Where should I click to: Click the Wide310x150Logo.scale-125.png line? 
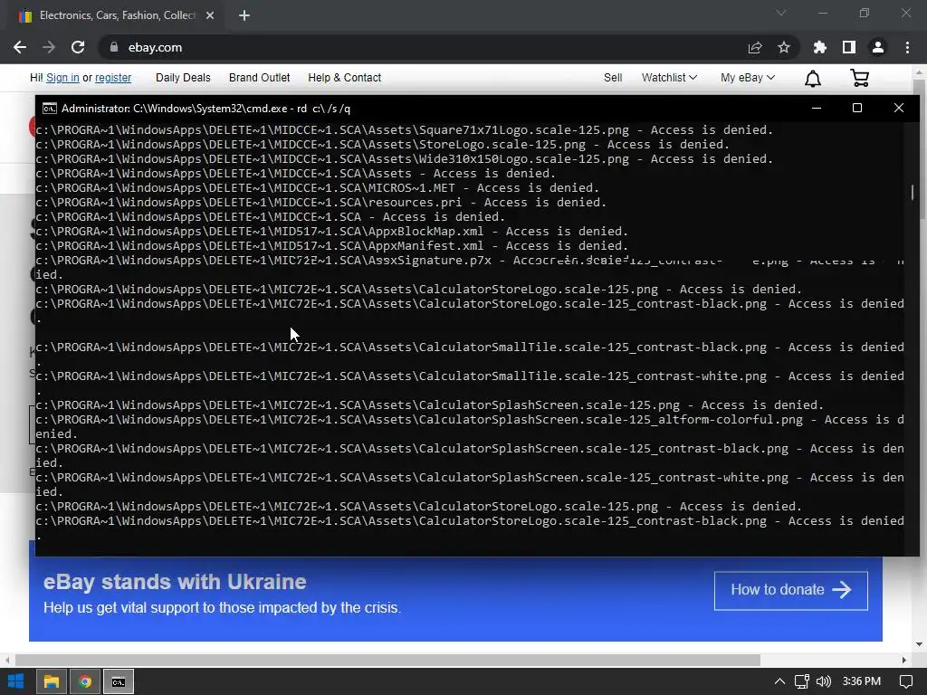point(405,159)
